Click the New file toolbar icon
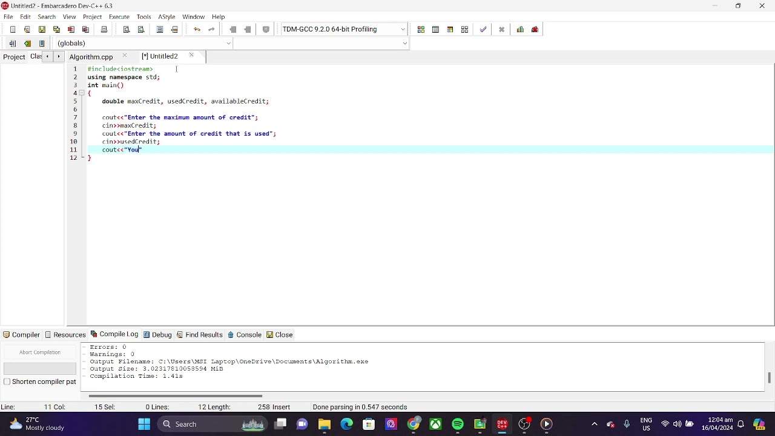775x436 pixels. 13,29
